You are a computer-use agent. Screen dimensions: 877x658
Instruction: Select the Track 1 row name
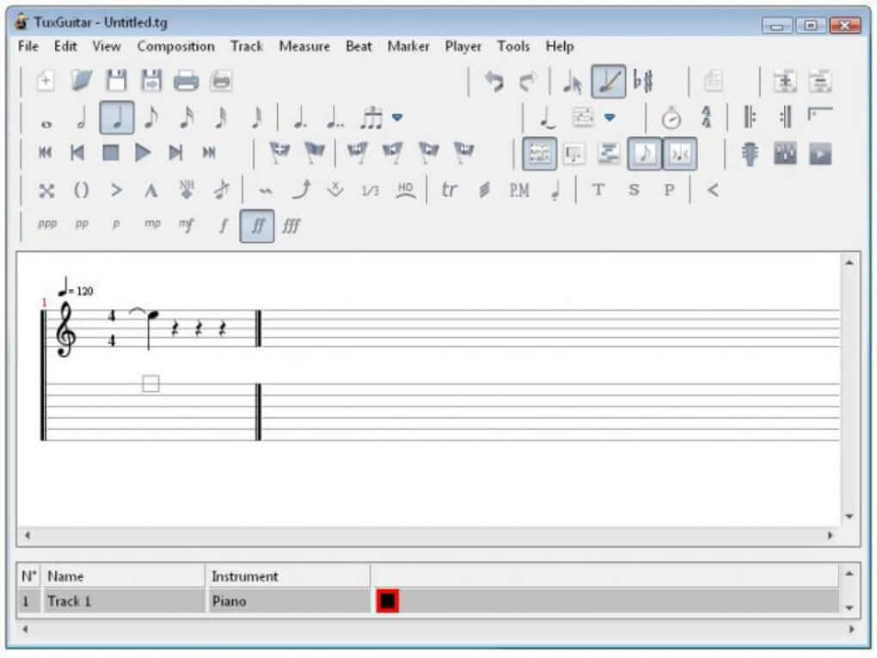(x=69, y=601)
